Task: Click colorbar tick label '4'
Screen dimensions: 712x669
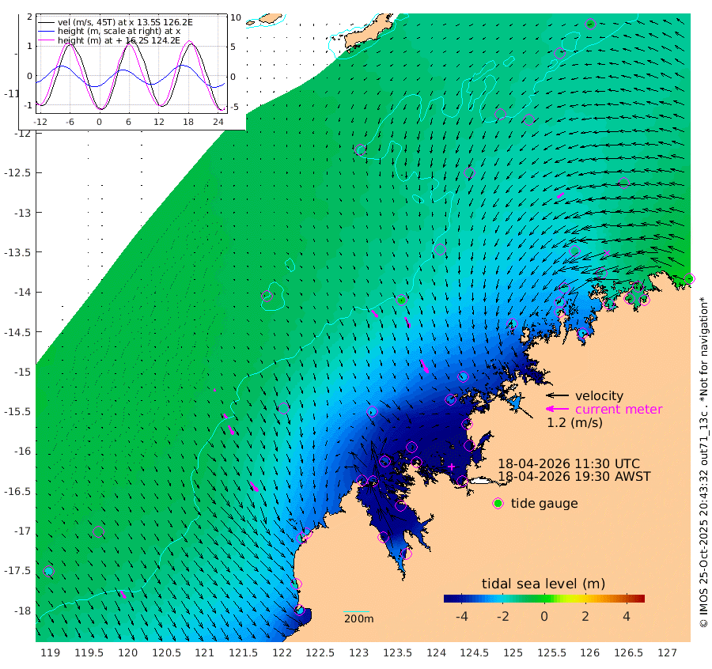Action: (627, 616)
